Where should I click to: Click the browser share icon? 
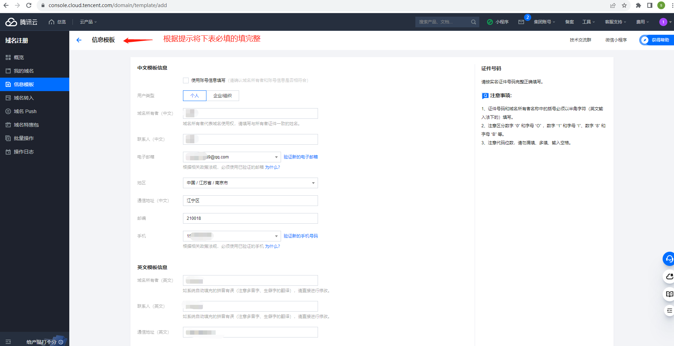pyautogui.click(x=613, y=5)
